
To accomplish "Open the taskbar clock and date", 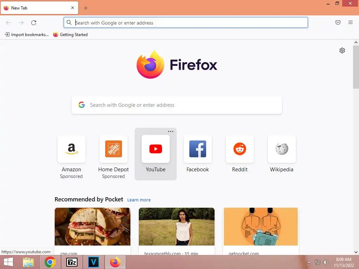I will [x=344, y=262].
